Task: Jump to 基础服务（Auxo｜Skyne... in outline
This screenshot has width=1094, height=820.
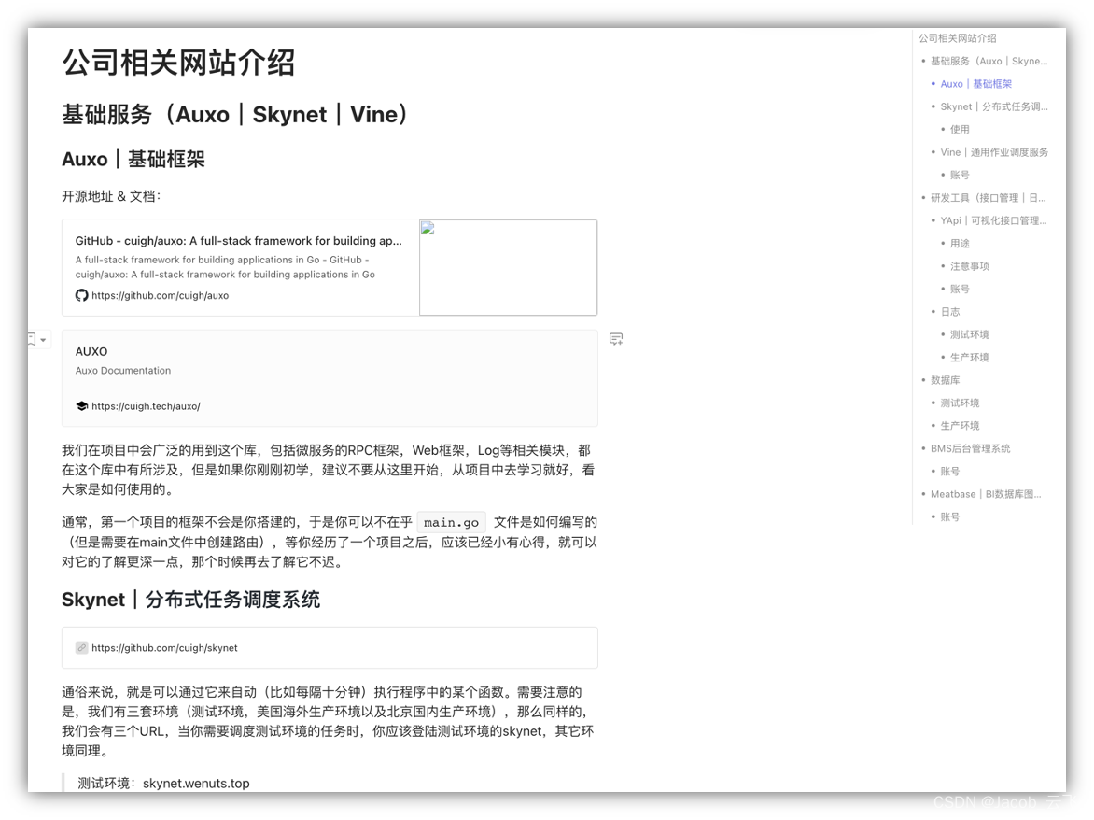Action: (989, 62)
